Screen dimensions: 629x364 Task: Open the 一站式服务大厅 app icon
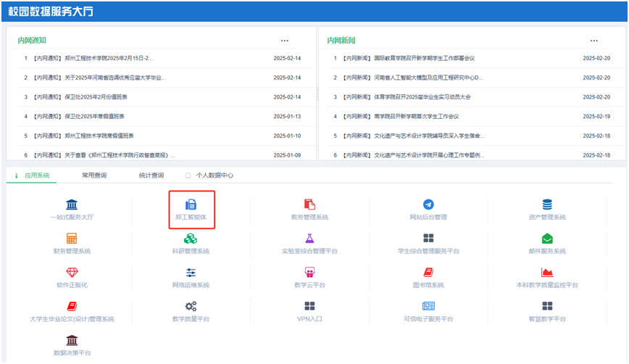point(72,204)
